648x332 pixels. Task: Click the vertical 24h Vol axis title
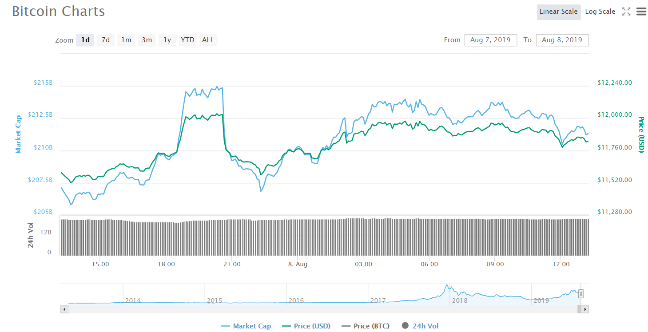[x=31, y=235]
